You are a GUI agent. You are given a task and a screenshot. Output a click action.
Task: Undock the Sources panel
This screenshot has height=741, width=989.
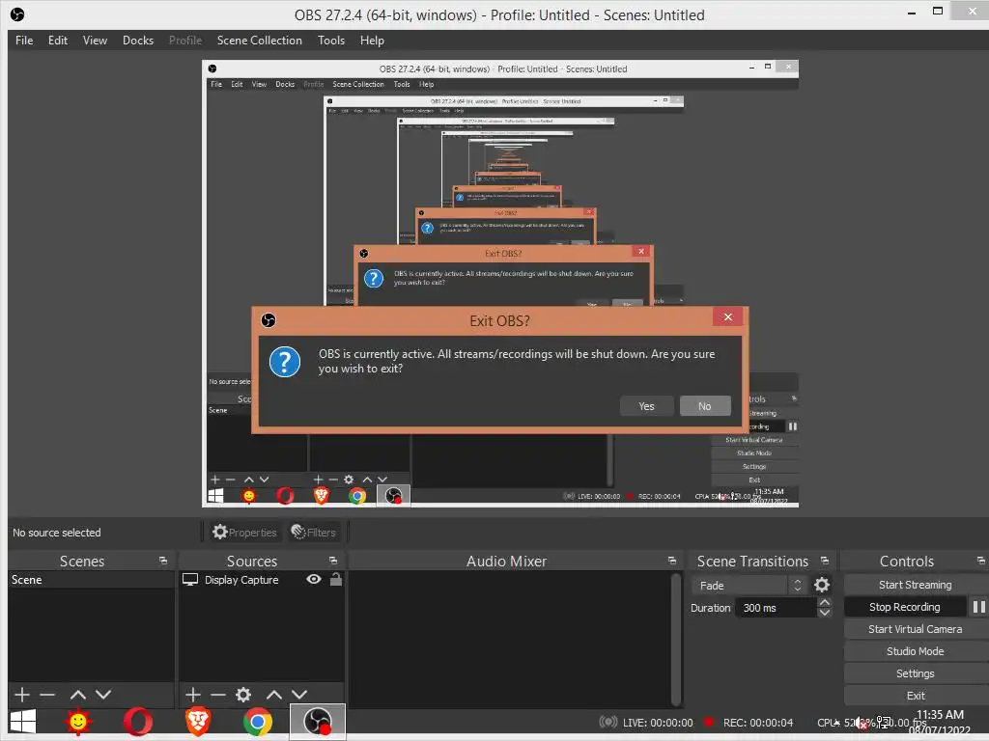click(333, 561)
